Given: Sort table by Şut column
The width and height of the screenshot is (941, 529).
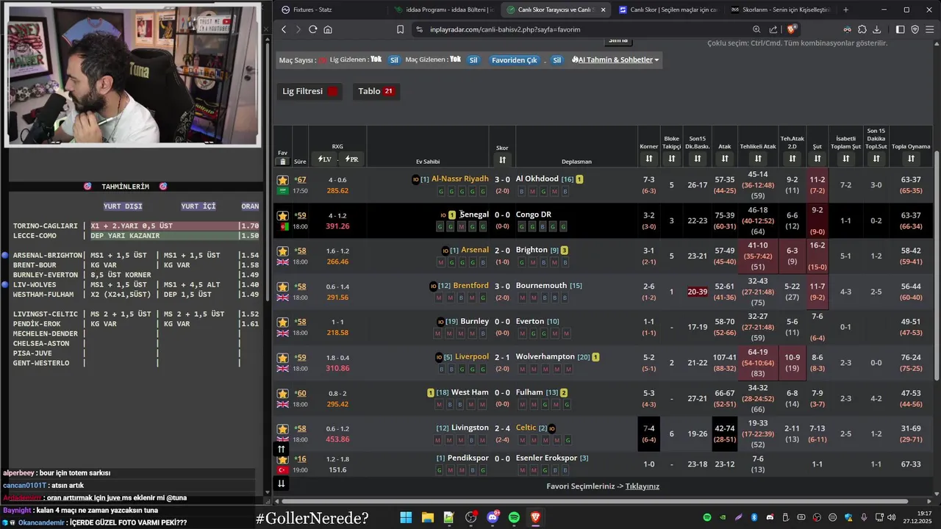Looking at the screenshot, I should pos(817,159).
